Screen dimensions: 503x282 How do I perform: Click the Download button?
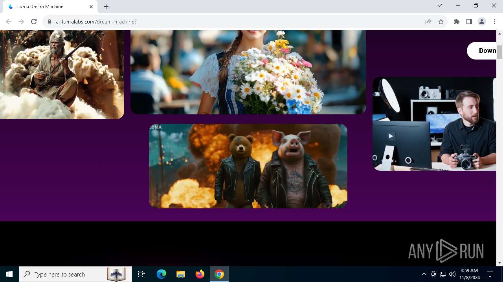click(482, 51)
